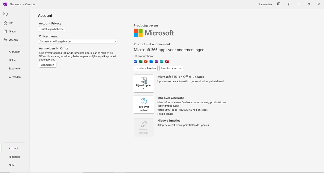Image resolution: width=324 pixels, height=173 pixels.
Task: Click the 'Microsoft 365- en Office-updates' heading
Action: coord(181,77)
